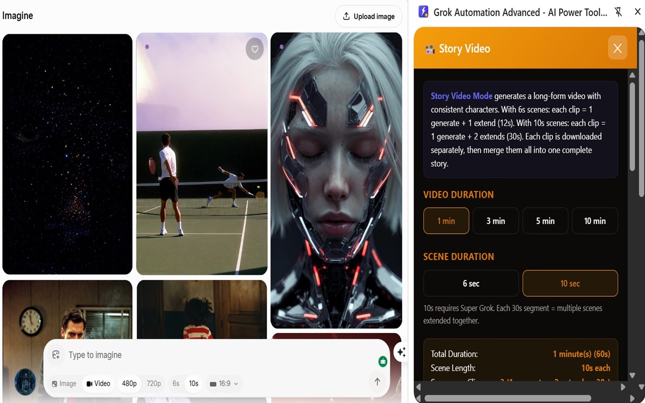Click the sparkle icon beside the prompt box
645x403 pixels.
(x=401, y=352)
